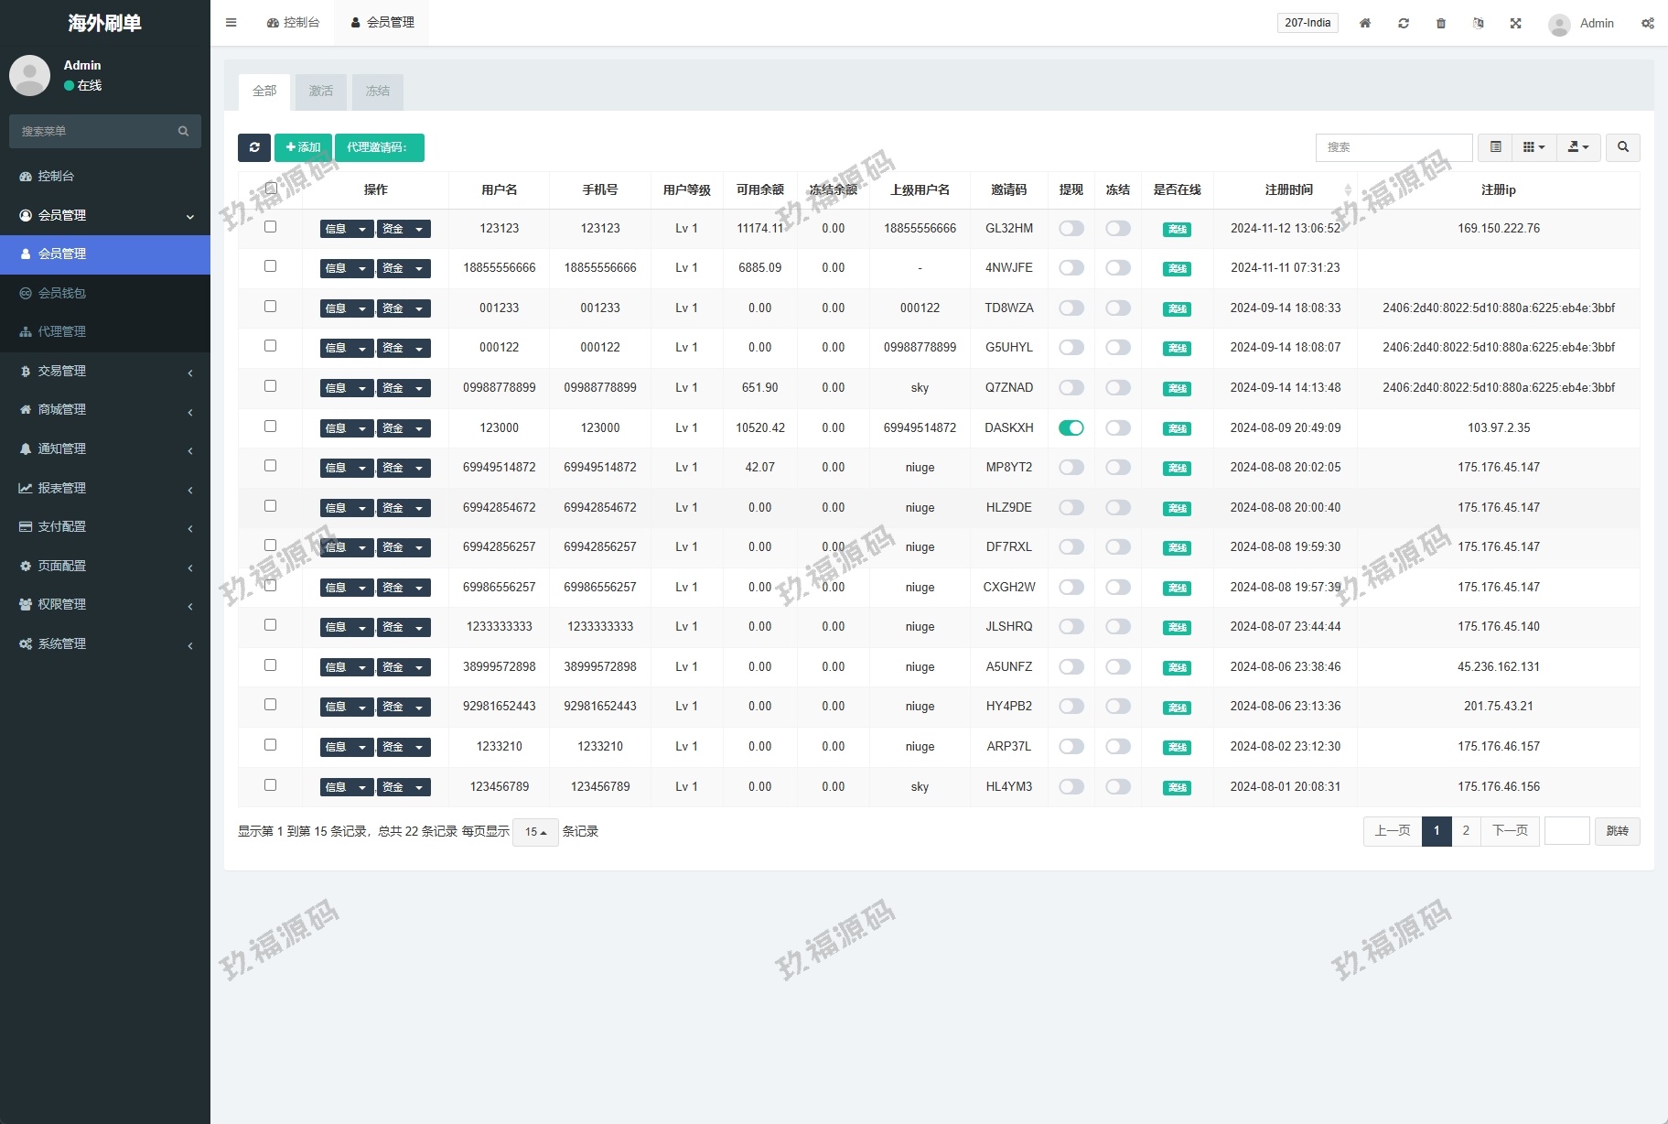Click the magnifier search button at right

tap(1622, 147)
